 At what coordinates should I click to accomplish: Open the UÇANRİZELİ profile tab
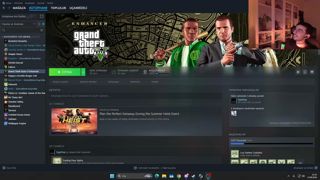(78, 8)
